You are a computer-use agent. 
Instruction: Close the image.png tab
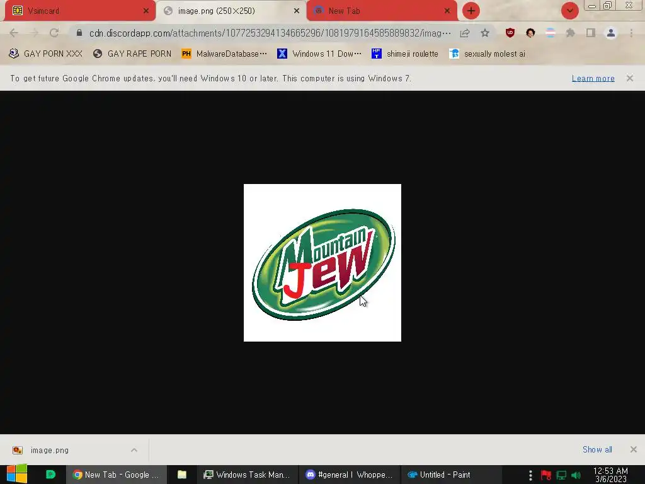click(297, 11)
